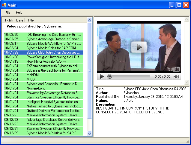The image size is (191, 145).
Task: Select 'Sybase Mobile Sales for SAP CRM'
Action: coord(43,48)
